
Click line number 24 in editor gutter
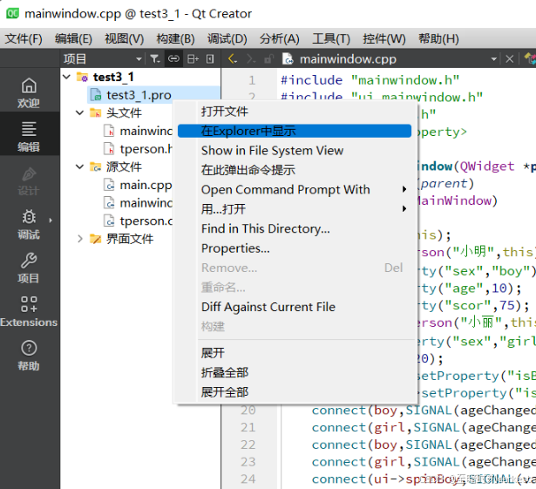coord(248,479)
